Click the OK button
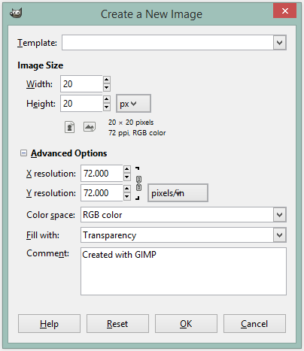Screen dimensions: 304x351 click(186, 324)
